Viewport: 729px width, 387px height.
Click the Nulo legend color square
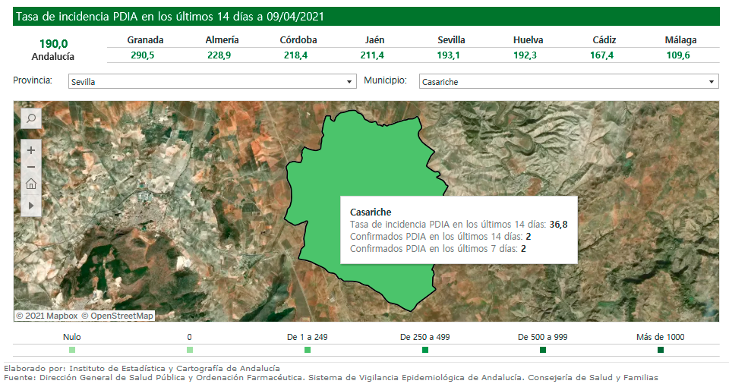(x=72, y=350)
